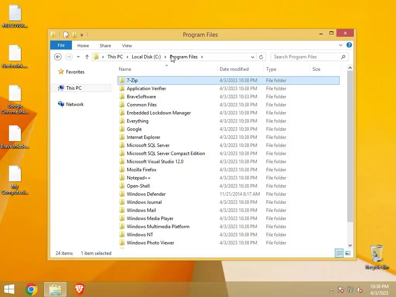The height and width of the screenshot is (297, 396).
Task: Click the Windows Photo Viewer folder icon
Action: click(122, 243)
